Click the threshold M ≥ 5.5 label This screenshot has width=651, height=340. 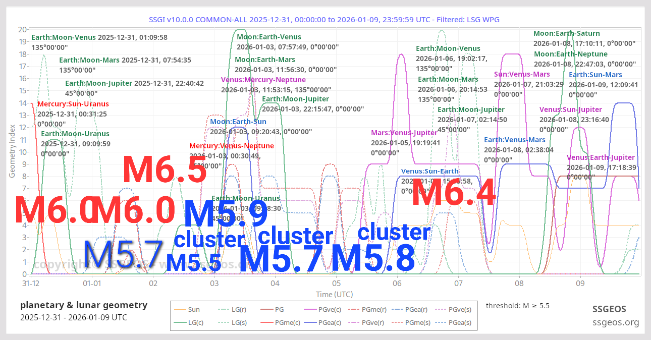pyautogui.click(x=518, y=305)
